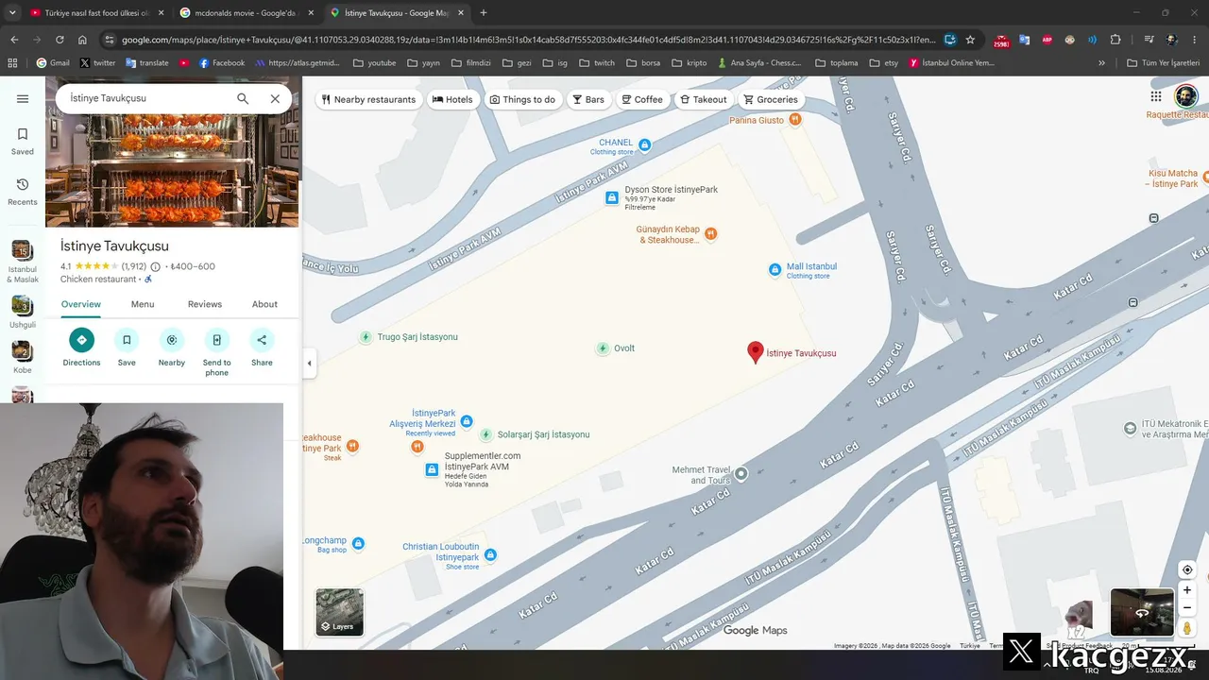
Task: Switch to the Overview tab
Action: 81,304
